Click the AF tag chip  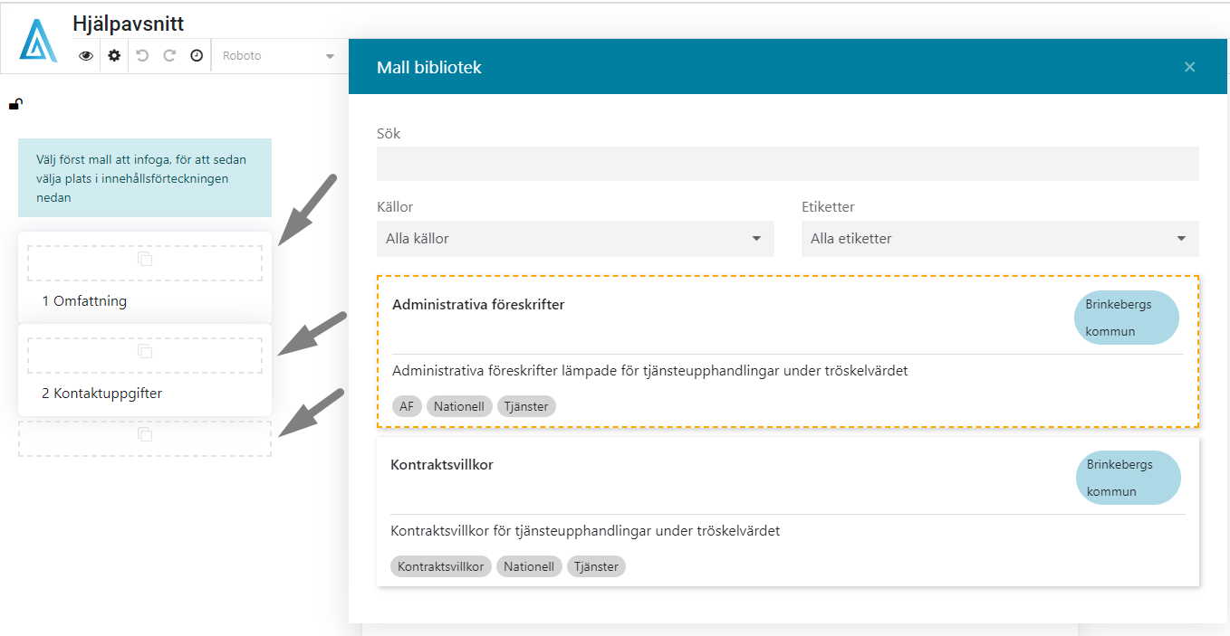click(407, 407)
